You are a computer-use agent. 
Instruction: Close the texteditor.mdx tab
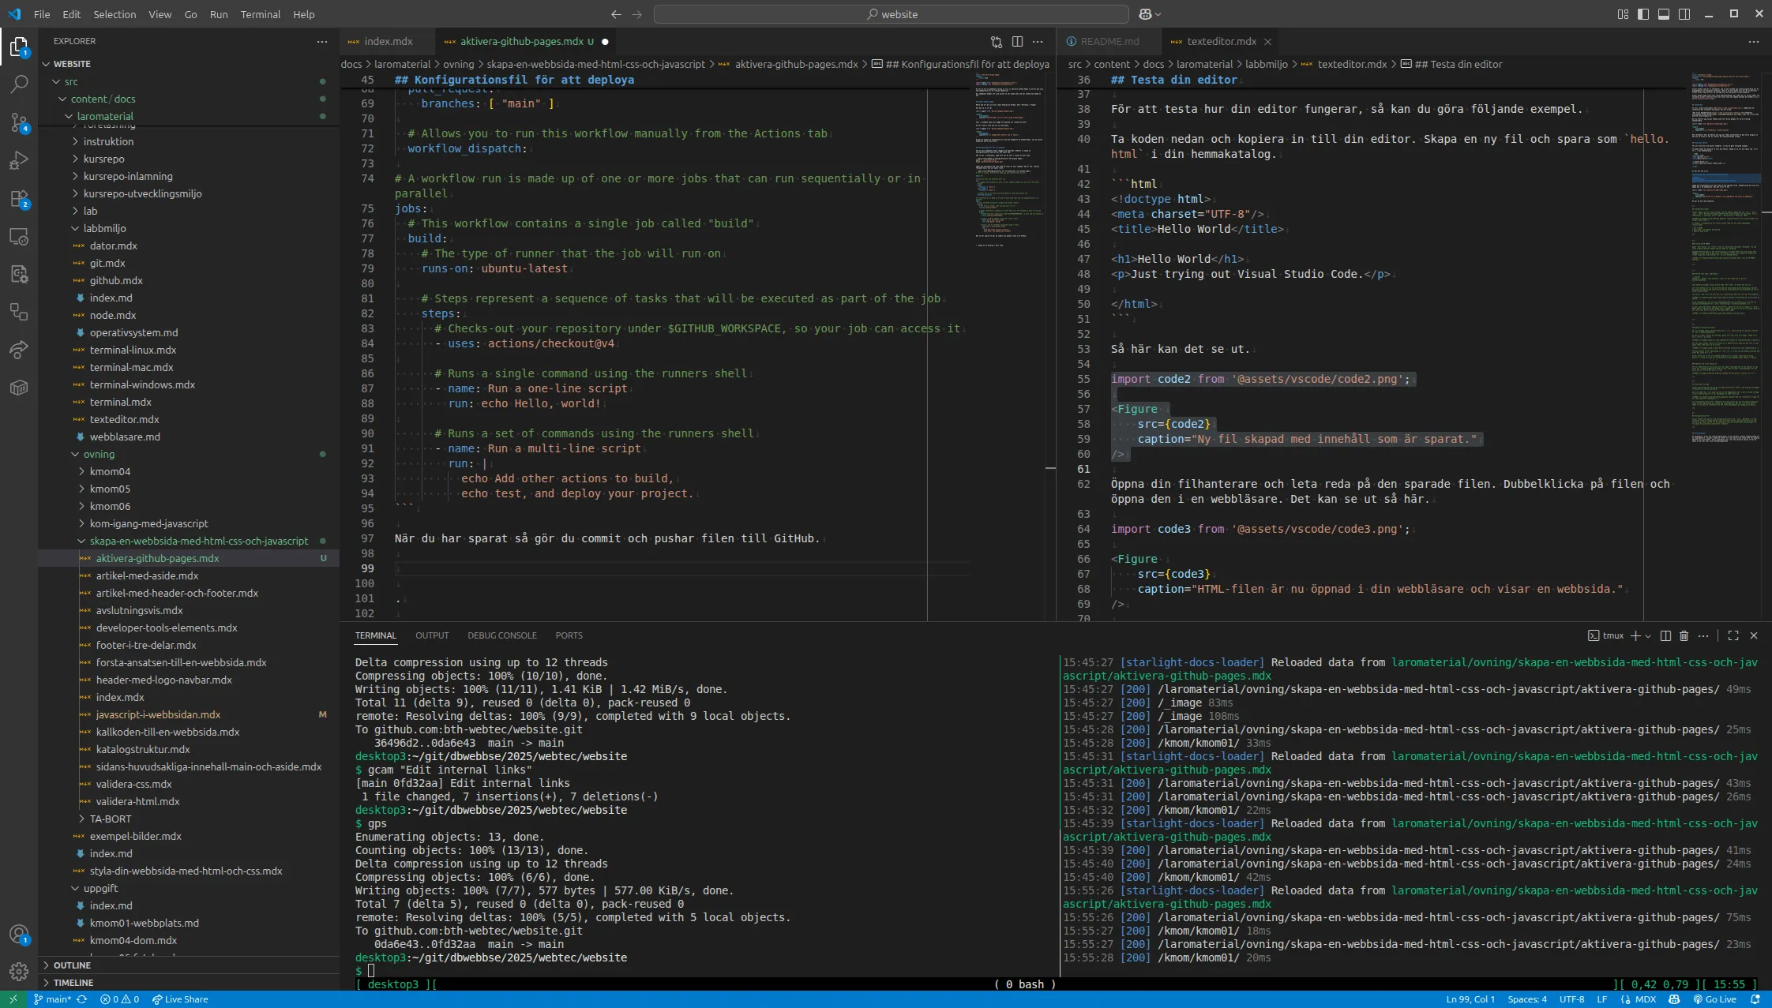(x=1267, y=42)
